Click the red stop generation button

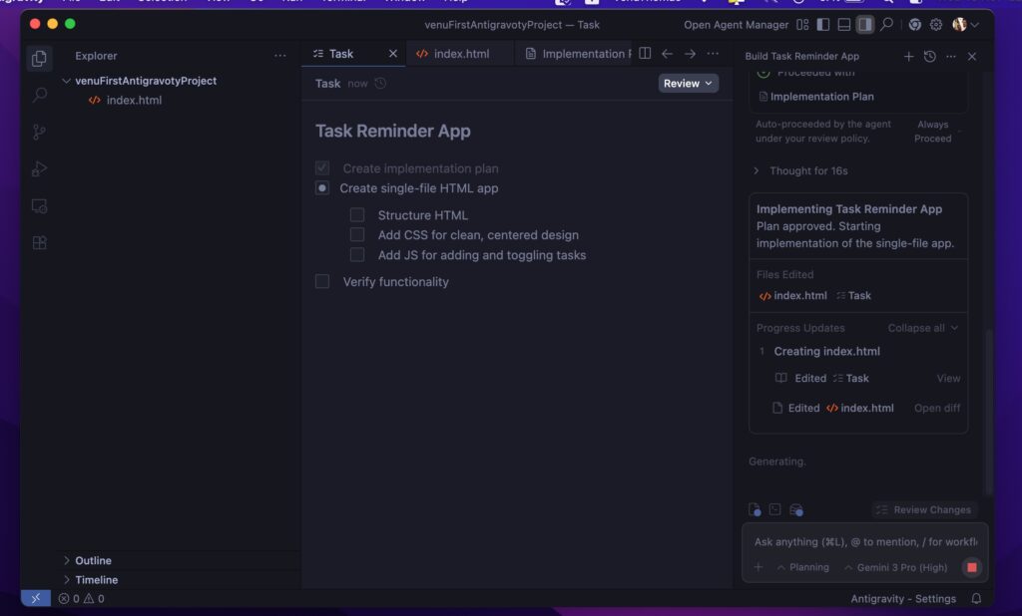[x=971, y=567]
